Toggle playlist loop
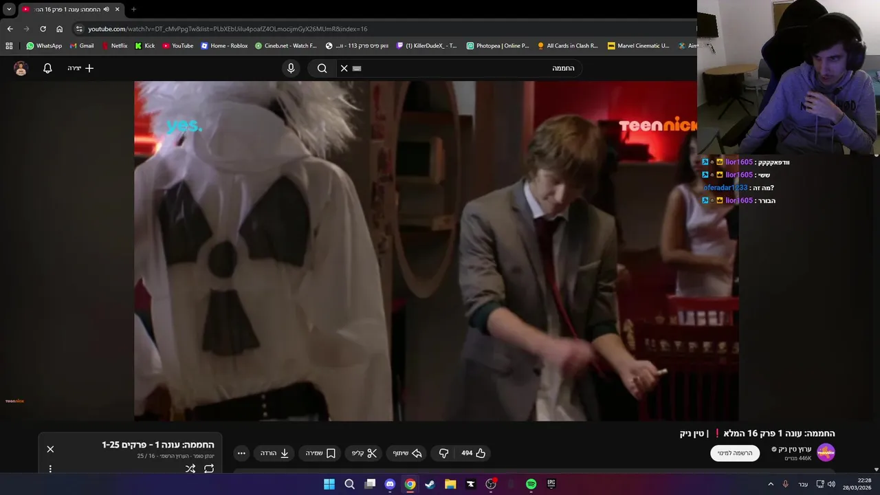Image resolution: width=880 pixels, height=495 pixels. coord(209,468)
